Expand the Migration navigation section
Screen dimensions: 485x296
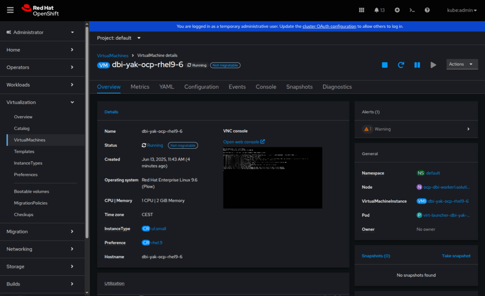point(42,232)
